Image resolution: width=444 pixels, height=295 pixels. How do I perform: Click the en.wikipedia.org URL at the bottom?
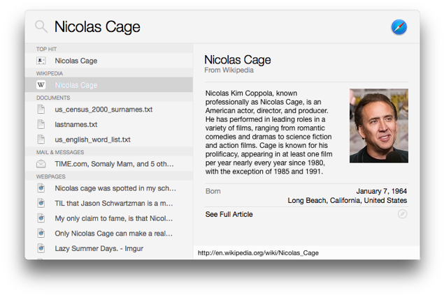point(258,252)
